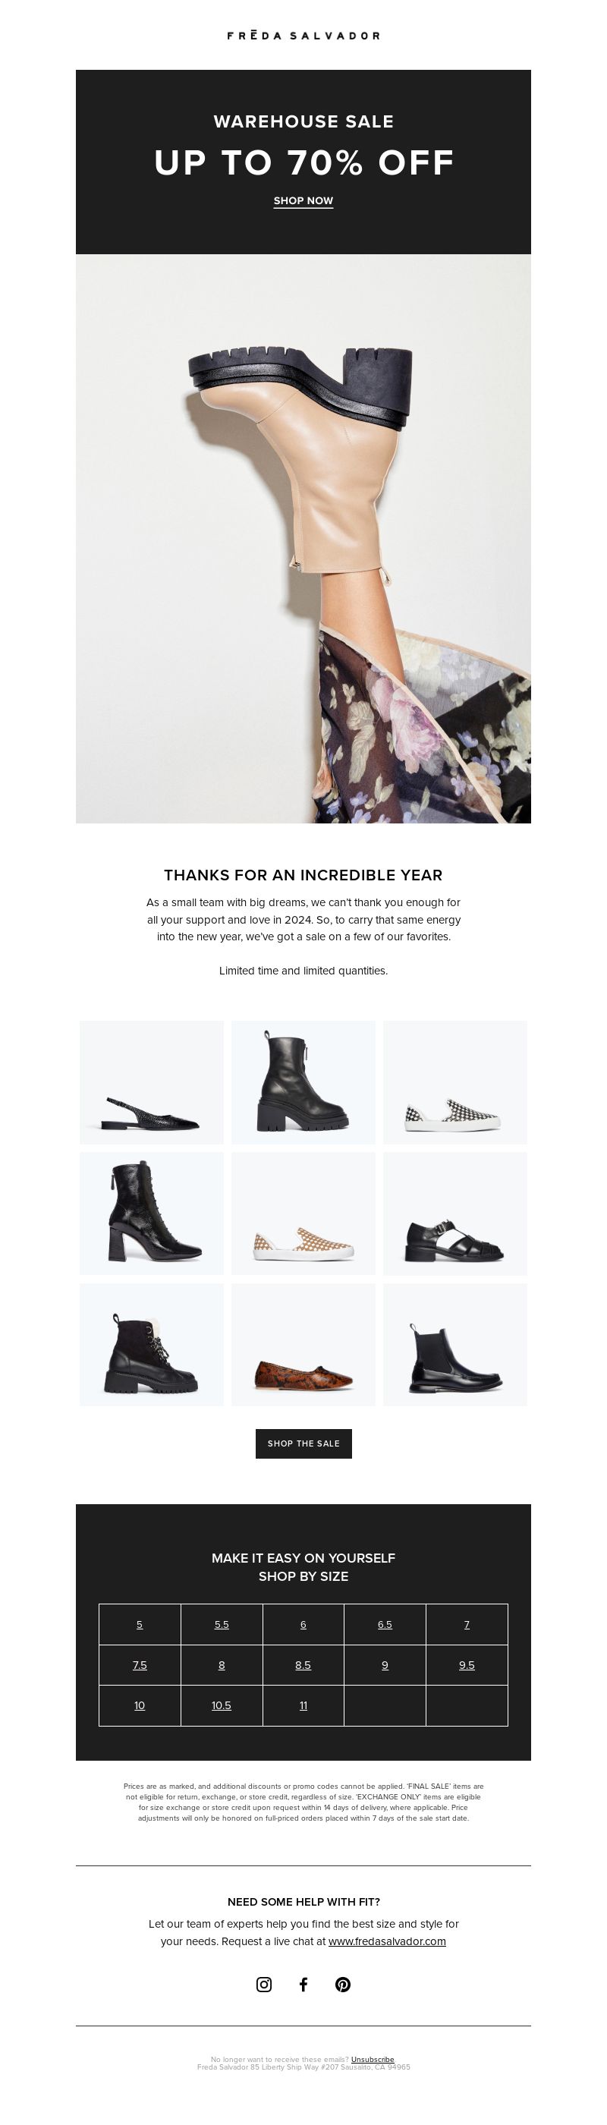Select shoe size 5

[140, 1623]
